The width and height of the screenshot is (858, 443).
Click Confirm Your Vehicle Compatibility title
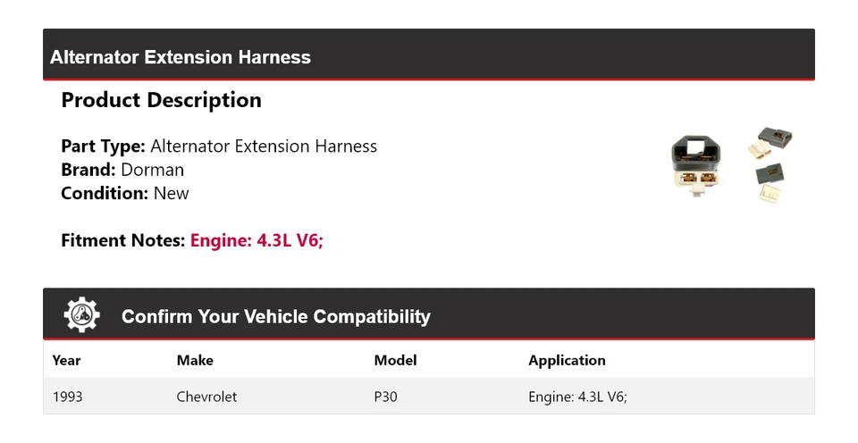tap(275, 316)
